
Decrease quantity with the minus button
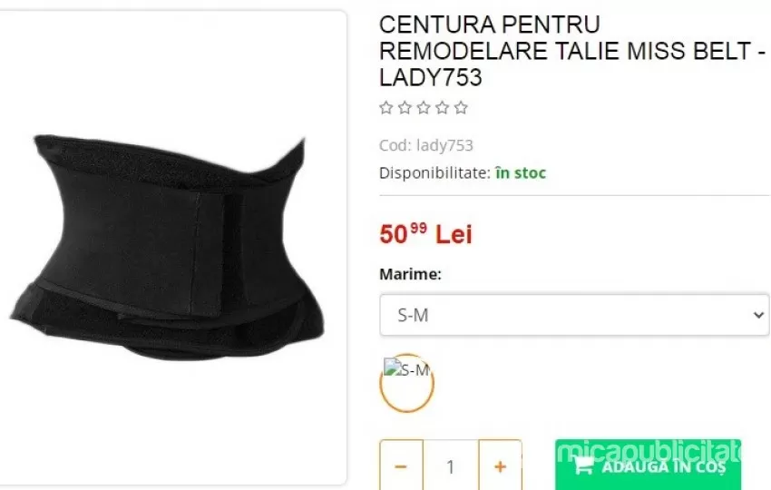(x=401, y=465)
